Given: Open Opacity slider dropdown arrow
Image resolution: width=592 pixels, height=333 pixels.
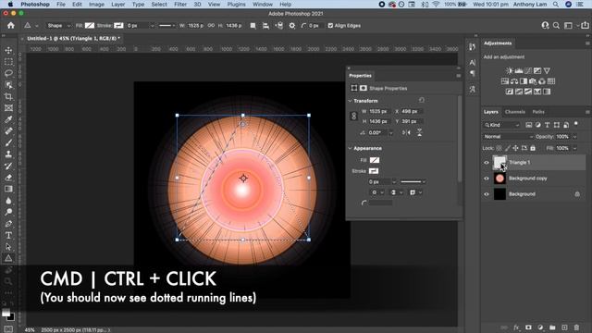Looking at the screenshot, I should pyautogui.click(x=575, y=137).
